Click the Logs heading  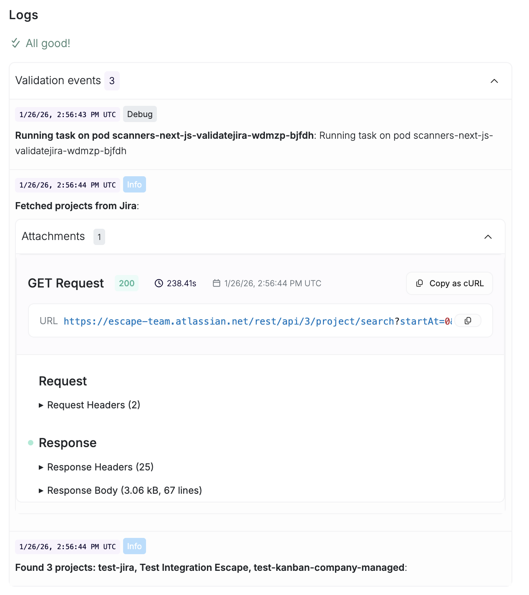point(24,15)
